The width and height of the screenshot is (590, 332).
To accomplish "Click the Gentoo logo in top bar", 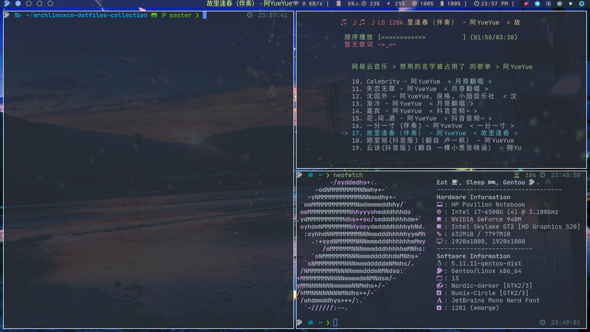I will click(x=7, y=3).
